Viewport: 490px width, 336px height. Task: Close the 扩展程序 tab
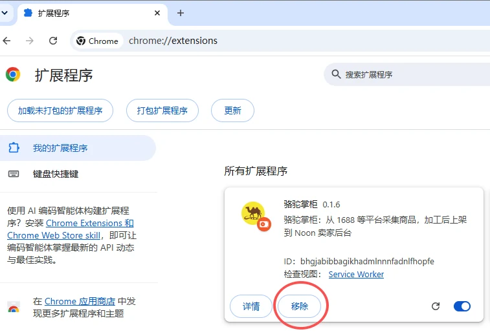point(157,13)
